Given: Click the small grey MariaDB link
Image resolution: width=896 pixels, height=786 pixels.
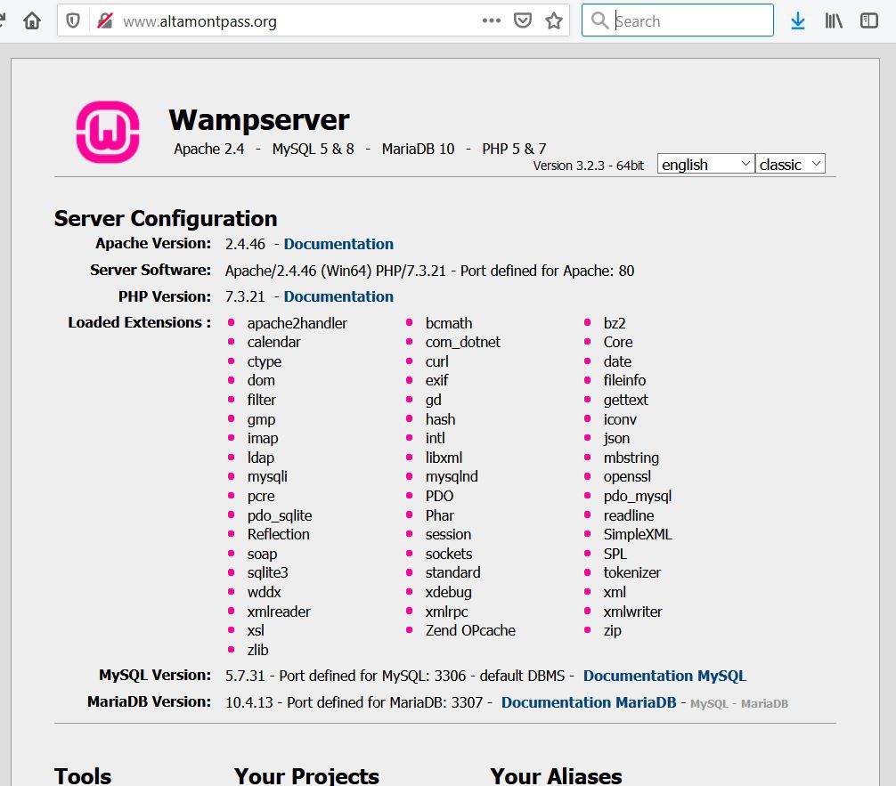Looking at the screenshot, I should pos(764,704).
